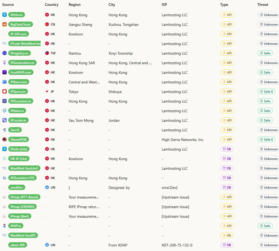Image resolution: width=279 pixels, height=251 pixels.
Task: Click the MaxMind GeoLite2 source icon
Action: (x=5, y=168)
